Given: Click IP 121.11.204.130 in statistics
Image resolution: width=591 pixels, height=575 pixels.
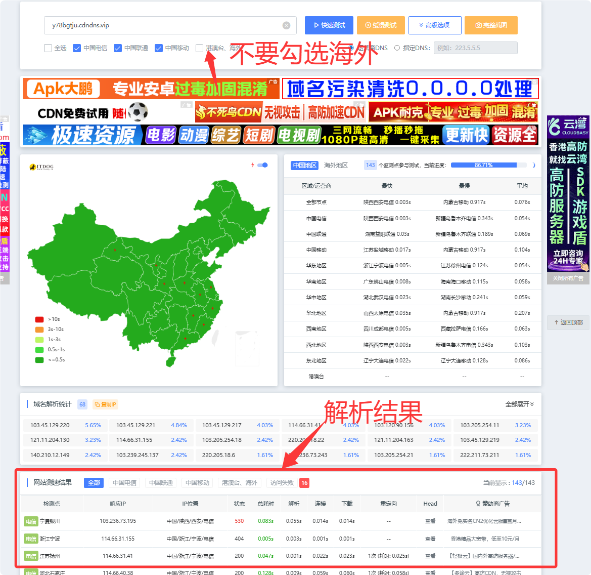Looking at the screenshot, I should [x=50, y=440].
